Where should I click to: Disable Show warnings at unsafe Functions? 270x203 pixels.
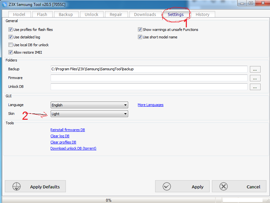point(140,30)
